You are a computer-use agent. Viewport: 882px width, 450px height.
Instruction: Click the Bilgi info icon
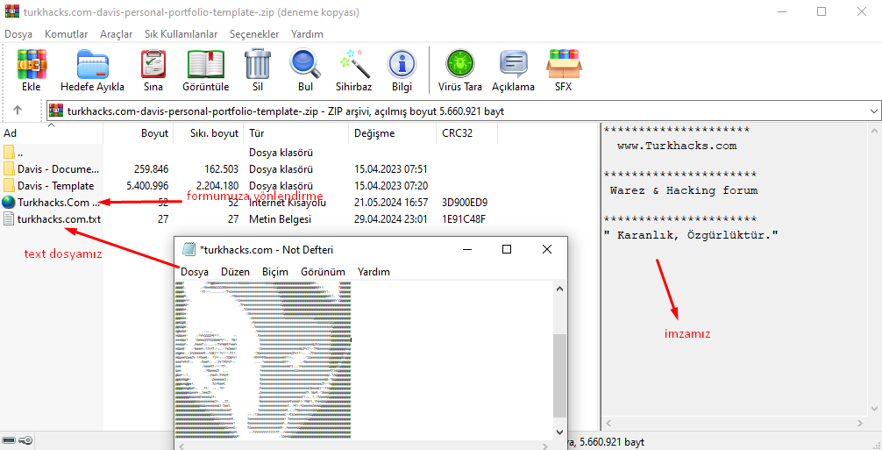coord(402,63)
